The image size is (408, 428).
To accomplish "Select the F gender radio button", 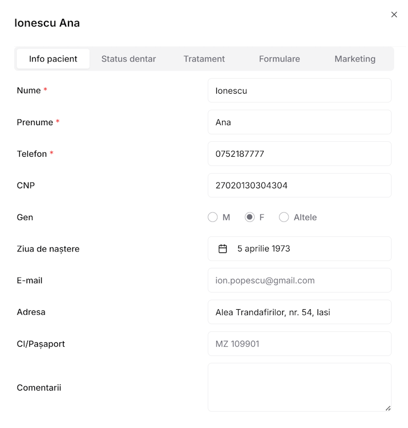I will tap(250, 217).
